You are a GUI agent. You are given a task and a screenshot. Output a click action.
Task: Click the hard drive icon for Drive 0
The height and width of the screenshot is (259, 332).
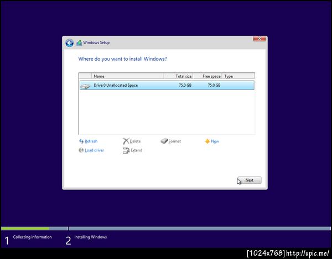(x=85, y=86)
